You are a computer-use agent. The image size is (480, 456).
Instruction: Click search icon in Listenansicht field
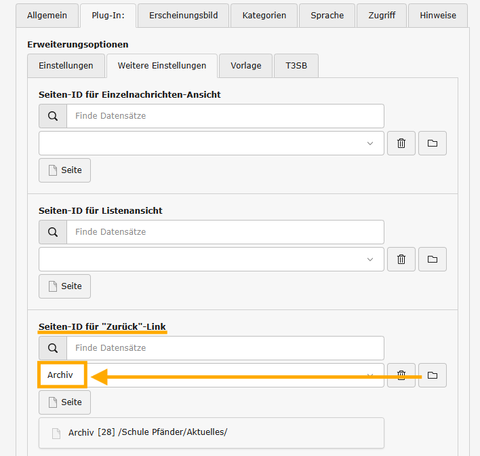(x=53, y=232)
